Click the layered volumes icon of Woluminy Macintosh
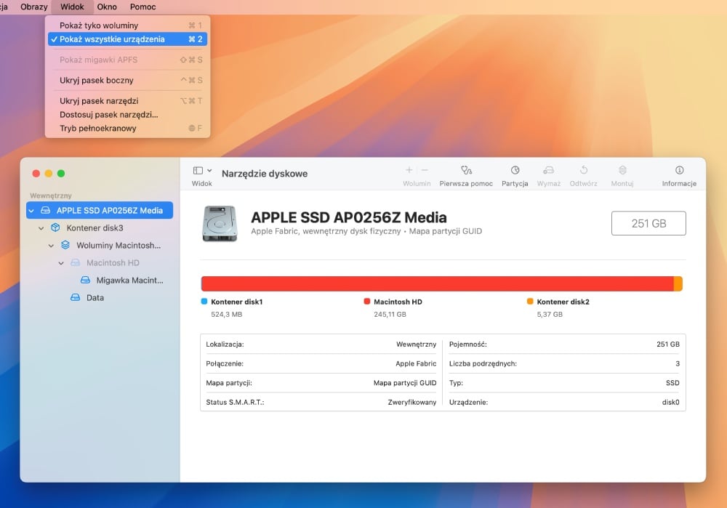Image resolution: width=727 pixels, height=508 pixels. [65, 245]
